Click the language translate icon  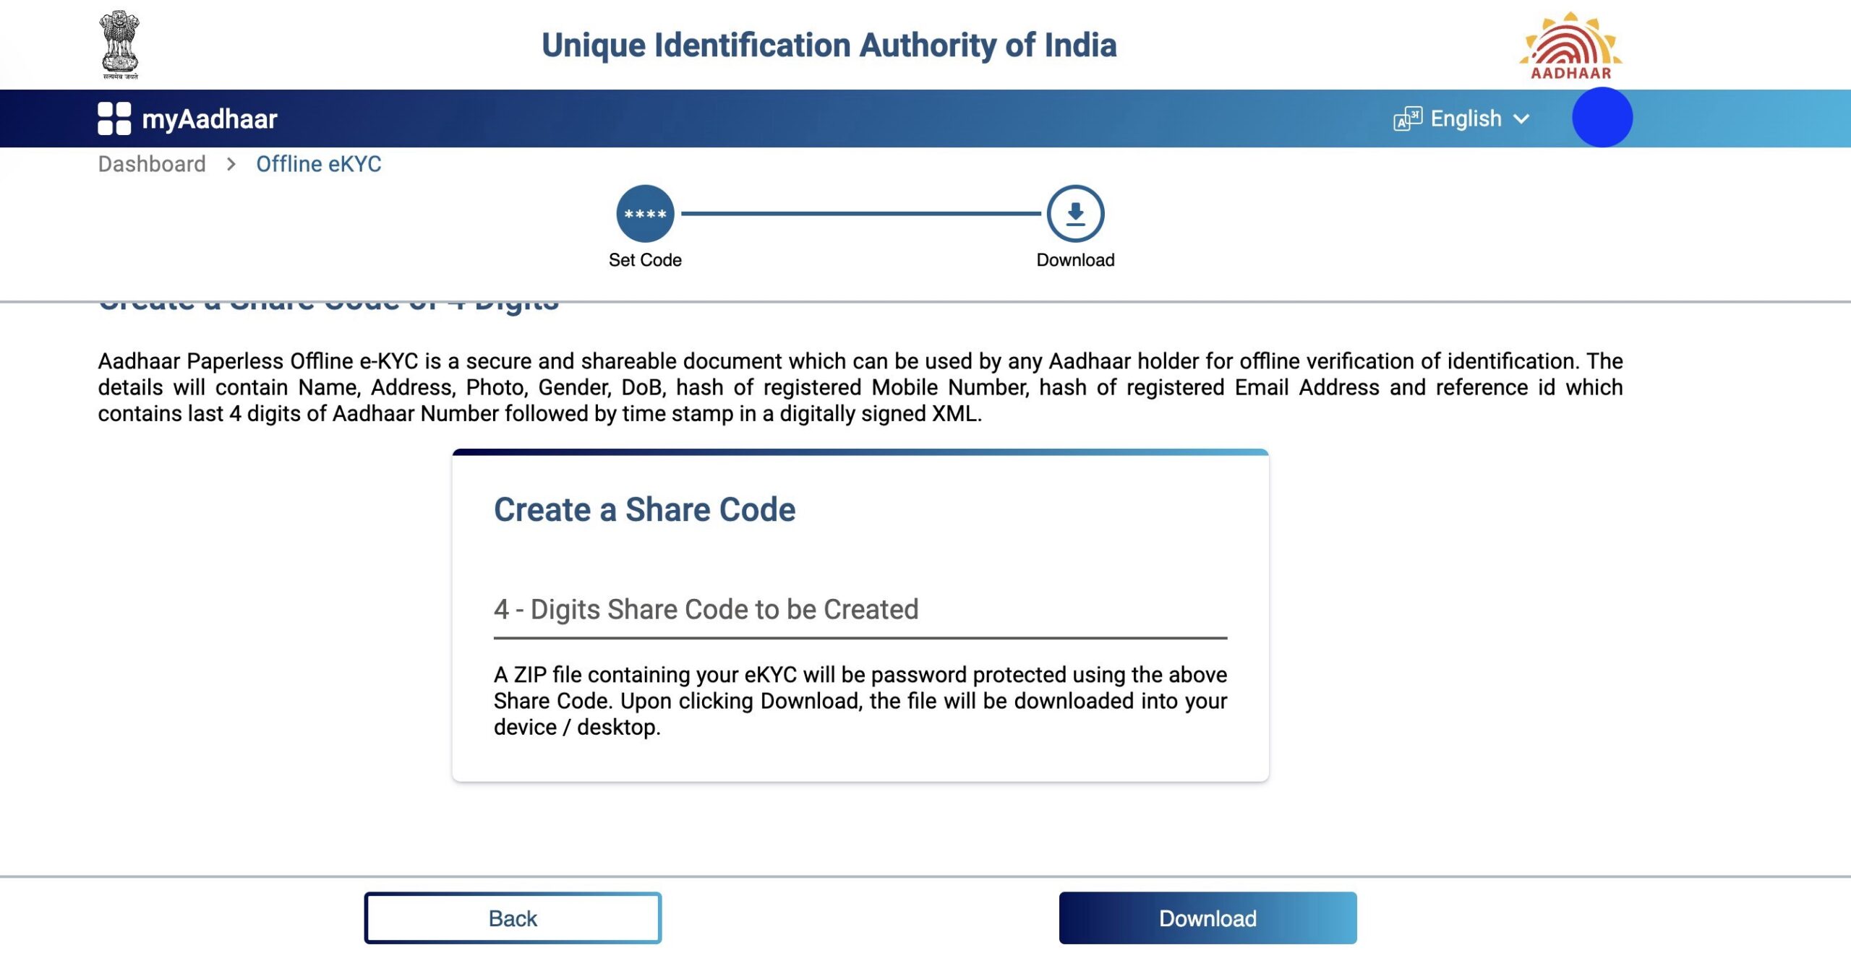(1407, 118)
